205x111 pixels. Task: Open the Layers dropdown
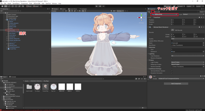click(190, 6)
